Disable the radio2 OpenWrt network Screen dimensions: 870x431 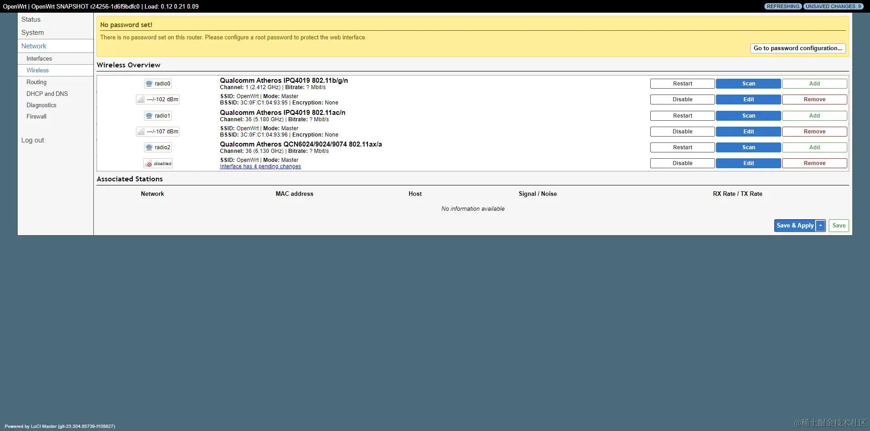point(682,163)
